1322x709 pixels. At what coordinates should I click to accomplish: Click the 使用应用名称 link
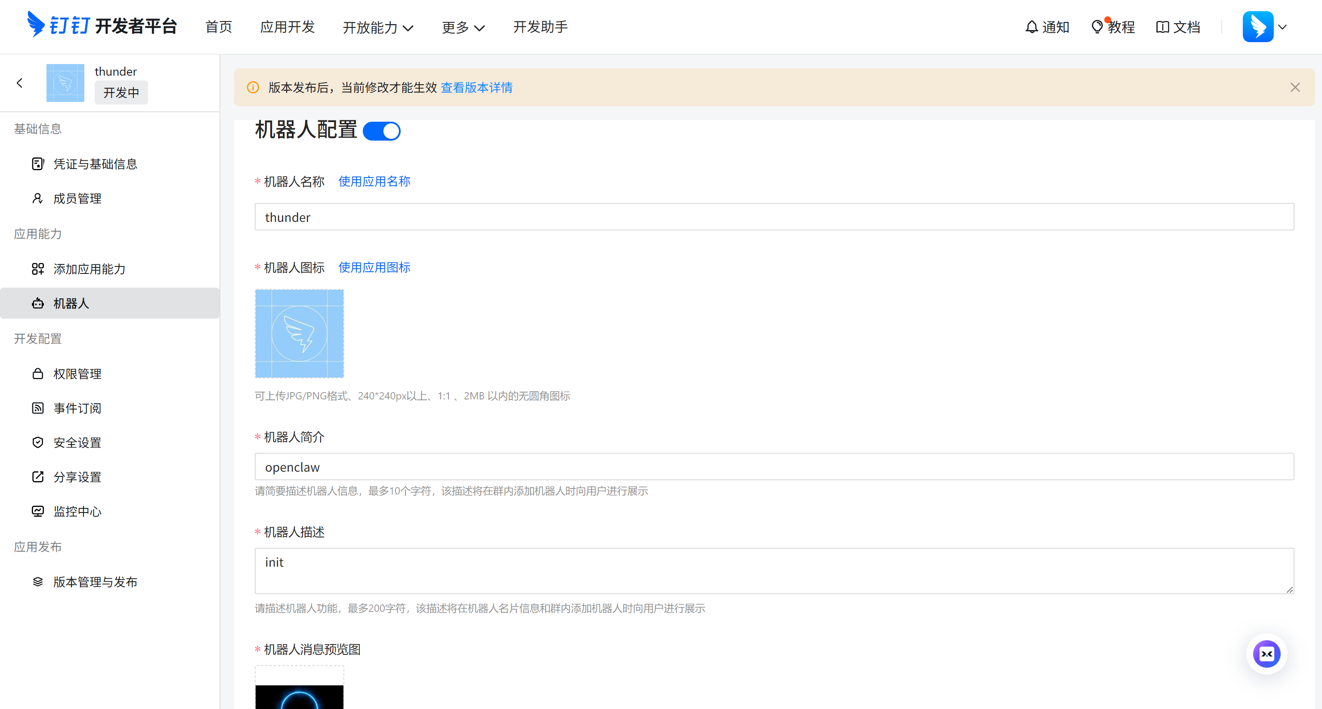point(374,181)
